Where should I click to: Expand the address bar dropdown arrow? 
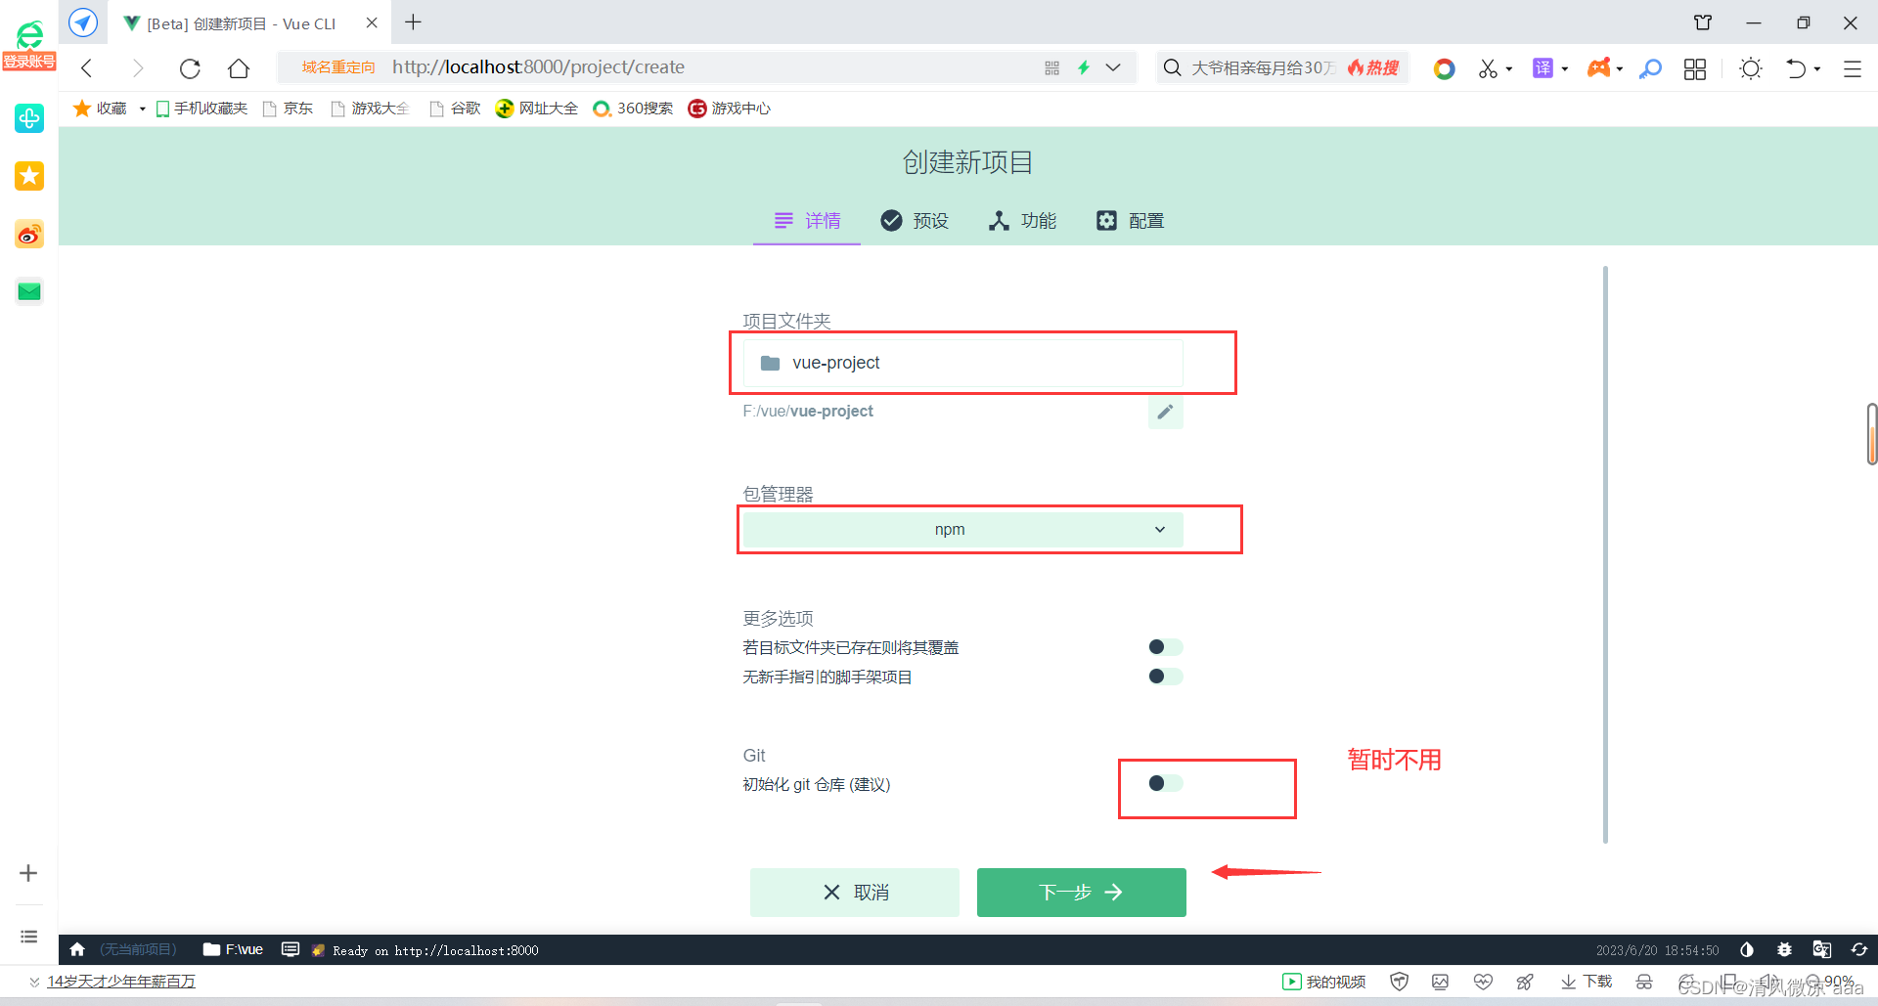pyautogui.click(x=1113, y=67)
